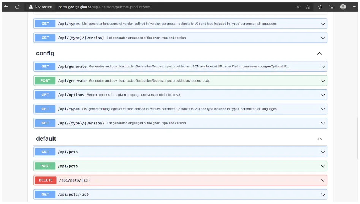Click the /api/options path text
This screenshot has width=360, height=204.
tap(71, 95)
